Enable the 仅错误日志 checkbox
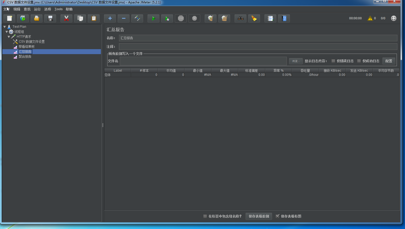Screen dimensions: 405x229 pos(333,61)
